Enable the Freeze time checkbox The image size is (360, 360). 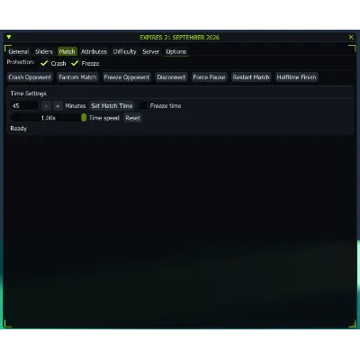(x=143, y=105)
